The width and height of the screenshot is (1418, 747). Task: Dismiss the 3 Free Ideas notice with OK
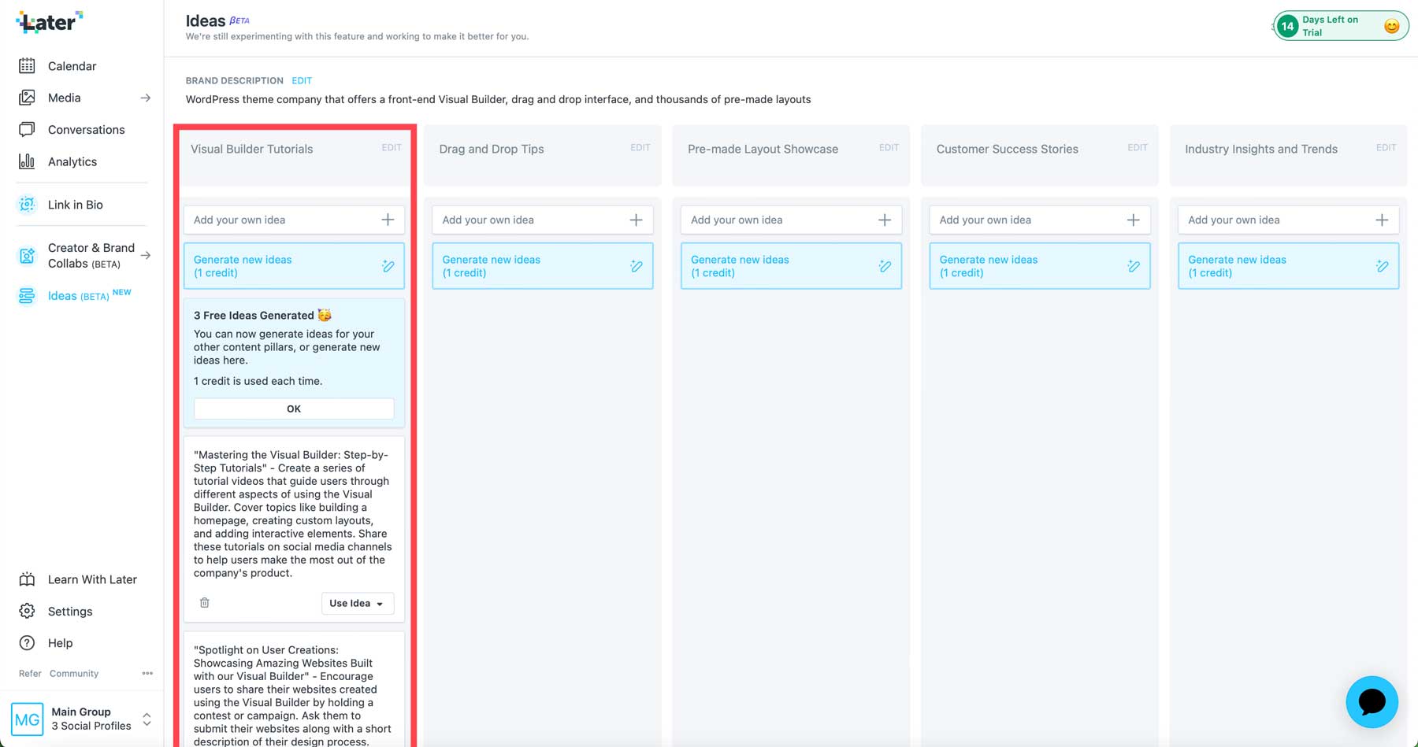[x=293, y=409]
